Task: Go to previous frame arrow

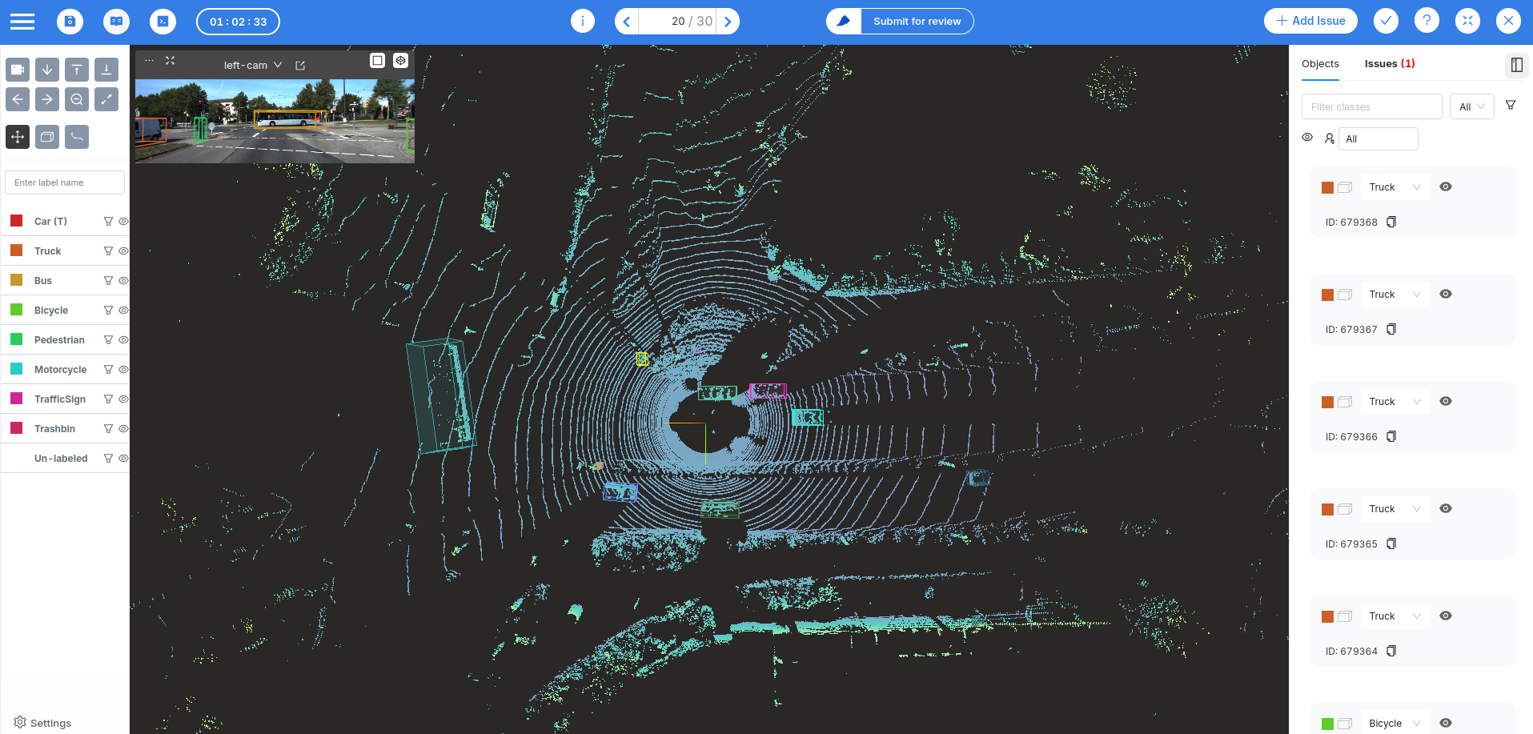Action: 627,22
